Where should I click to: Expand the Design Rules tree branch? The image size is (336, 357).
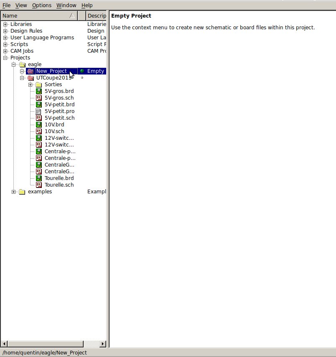[5, 31]
